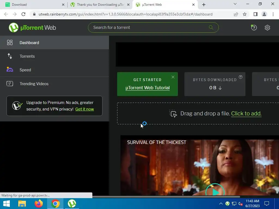The height and width of the screenshot is (209, 279).
Task: Open the Windows Start menu
Action: (x=7, y=204)
